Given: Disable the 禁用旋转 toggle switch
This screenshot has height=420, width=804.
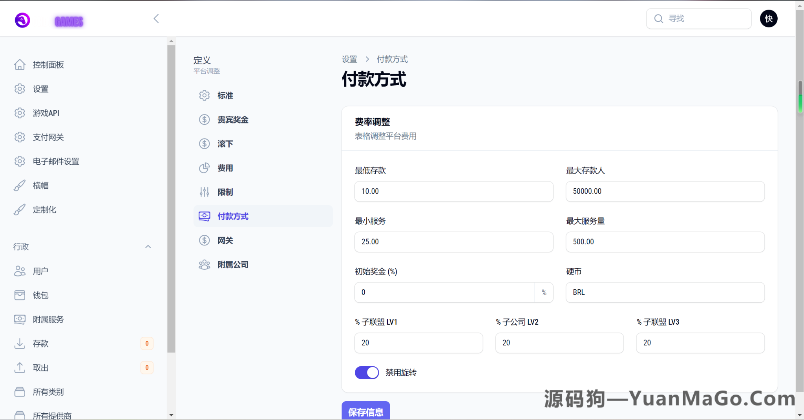Looking at the screenshot, I should (x=366, y=373).
